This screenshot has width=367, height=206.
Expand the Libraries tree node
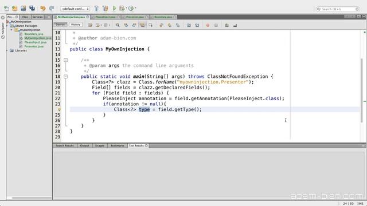tap(7, 50)
